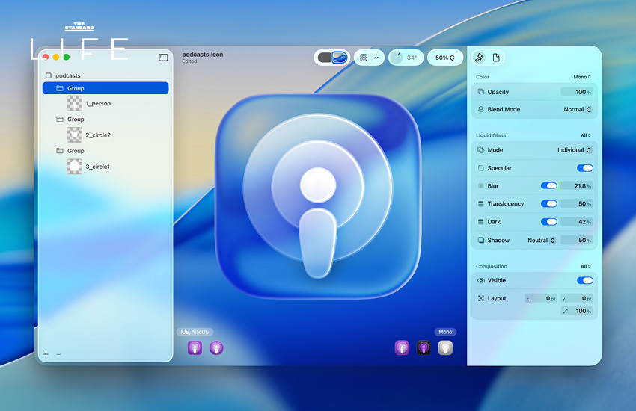Switch to the document inspector tab
The height and width of the screenshot is (411, 636).
coord(496,58)
